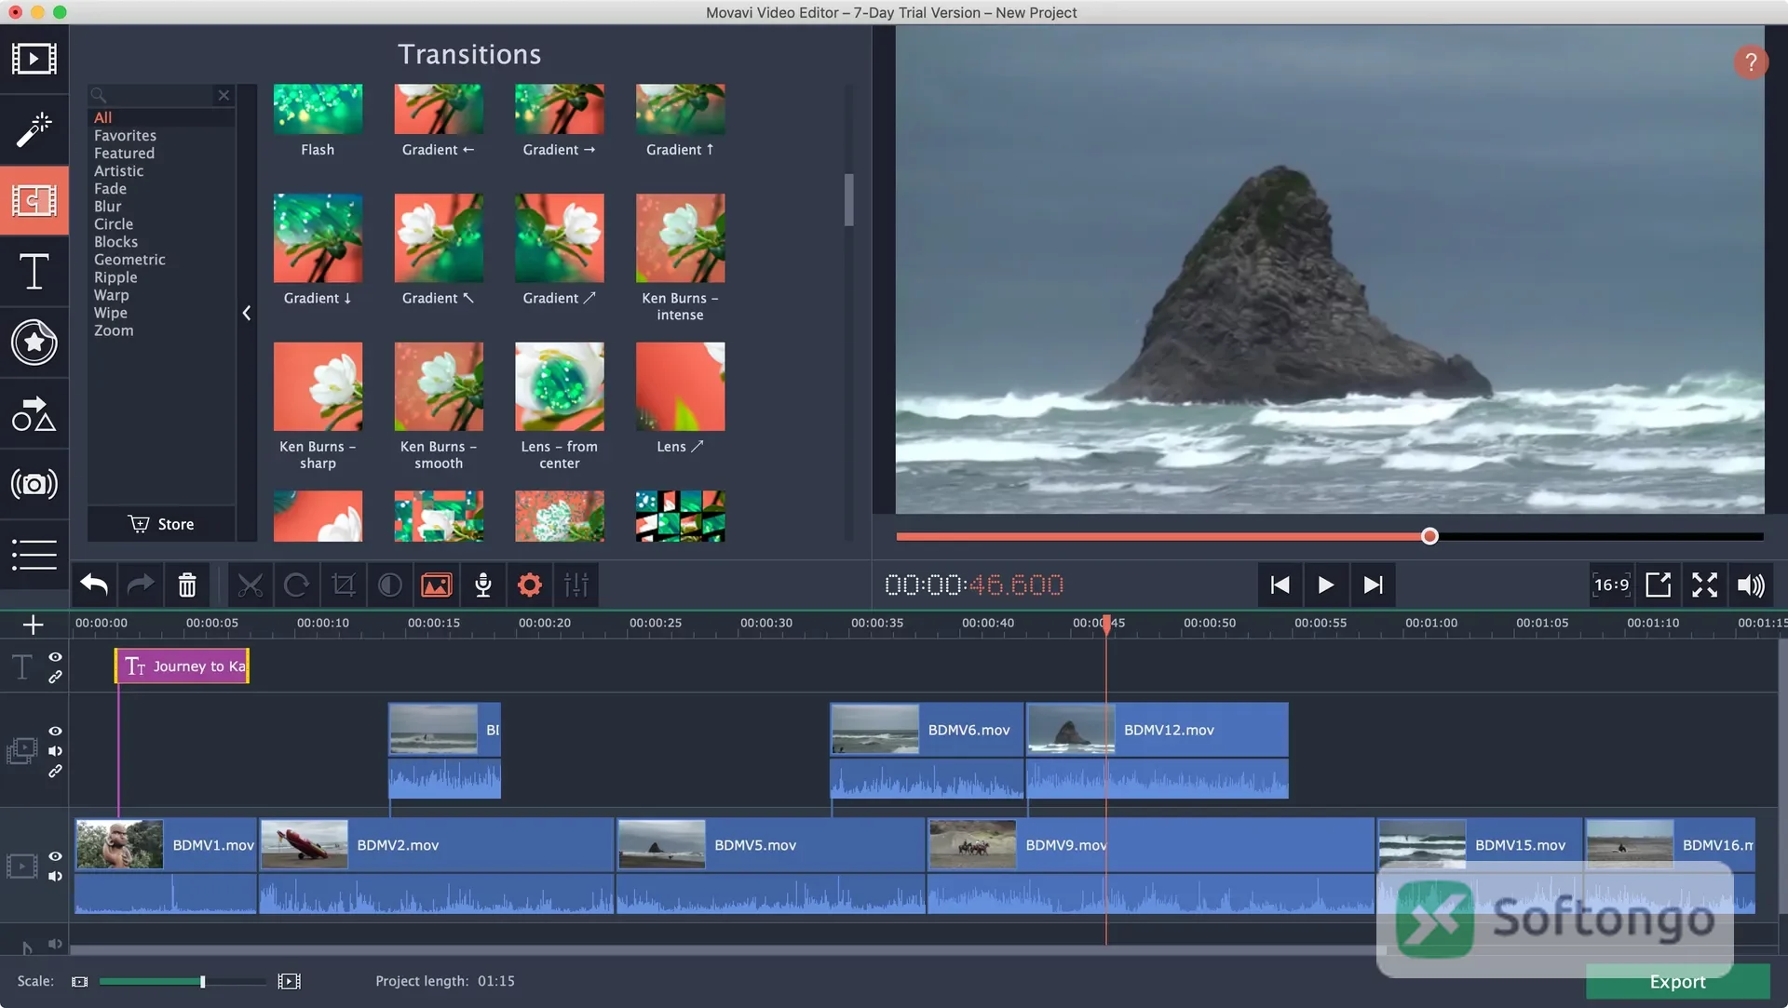The width and height of the screenshot is (1788, 1008).
Task: Play the preview video
Action: [x=1325, y=585]
